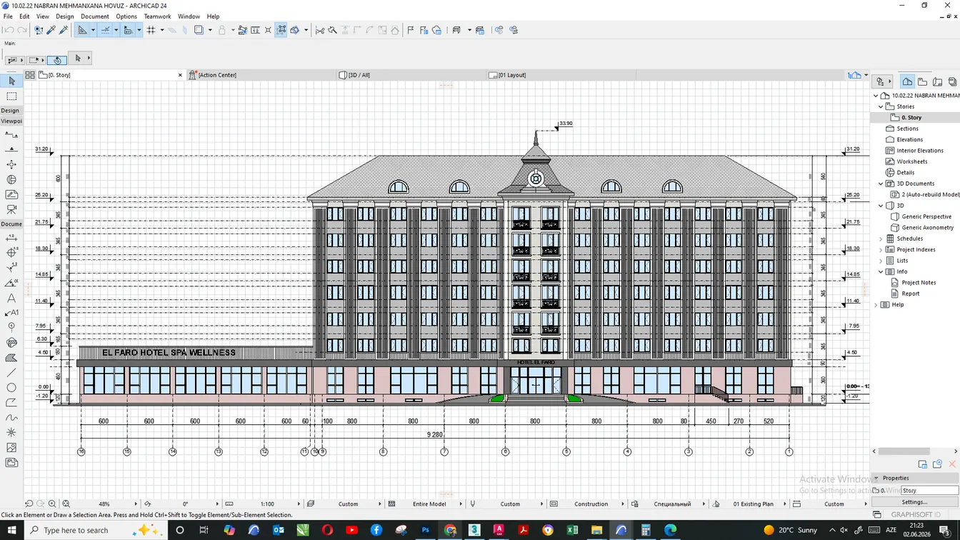This screenshot has width=960, height=540.
Task: Click the Level Dimension tool in toolbox
Action: click(11, 253)
